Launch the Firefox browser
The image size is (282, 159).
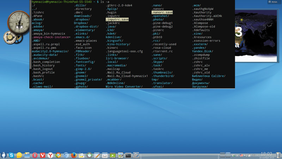pos(74,155)
